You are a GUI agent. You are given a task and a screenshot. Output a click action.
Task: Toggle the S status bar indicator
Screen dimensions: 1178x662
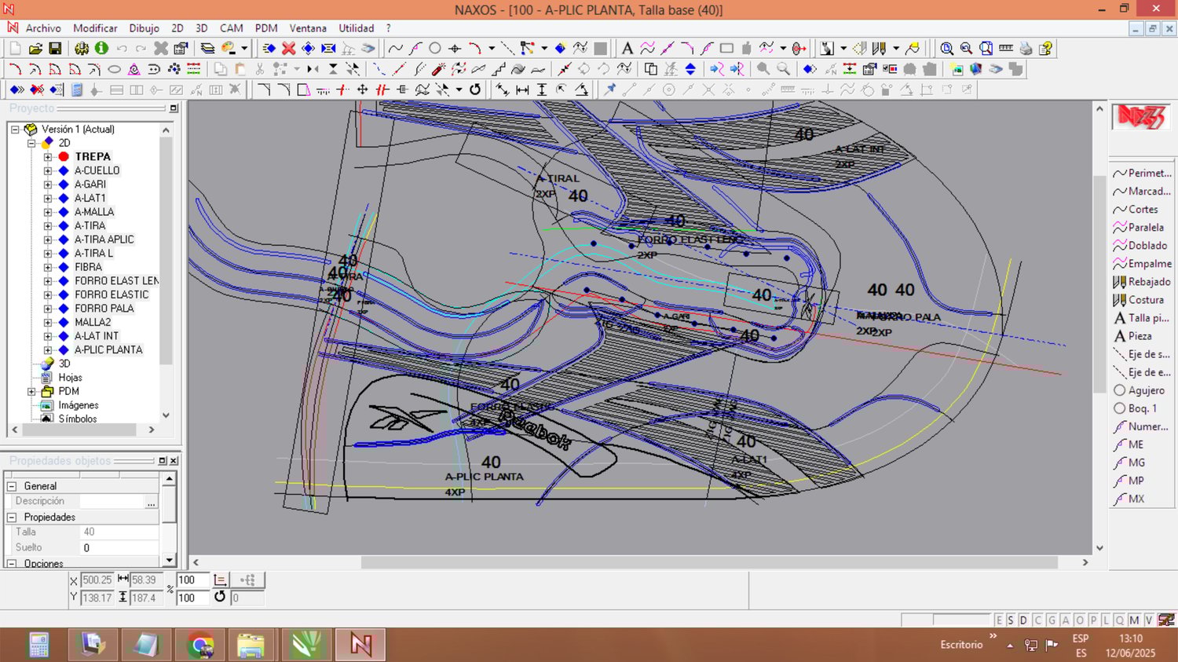(x=1011, y=620)
